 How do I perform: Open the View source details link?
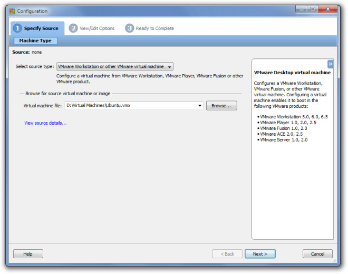pos(45,123)
